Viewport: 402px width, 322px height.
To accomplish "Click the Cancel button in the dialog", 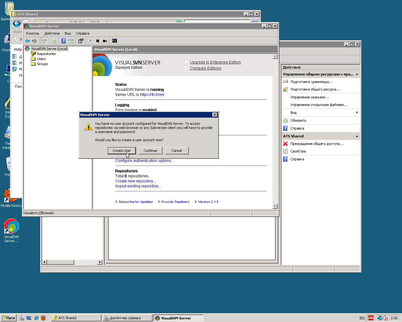I will point(177,151).
